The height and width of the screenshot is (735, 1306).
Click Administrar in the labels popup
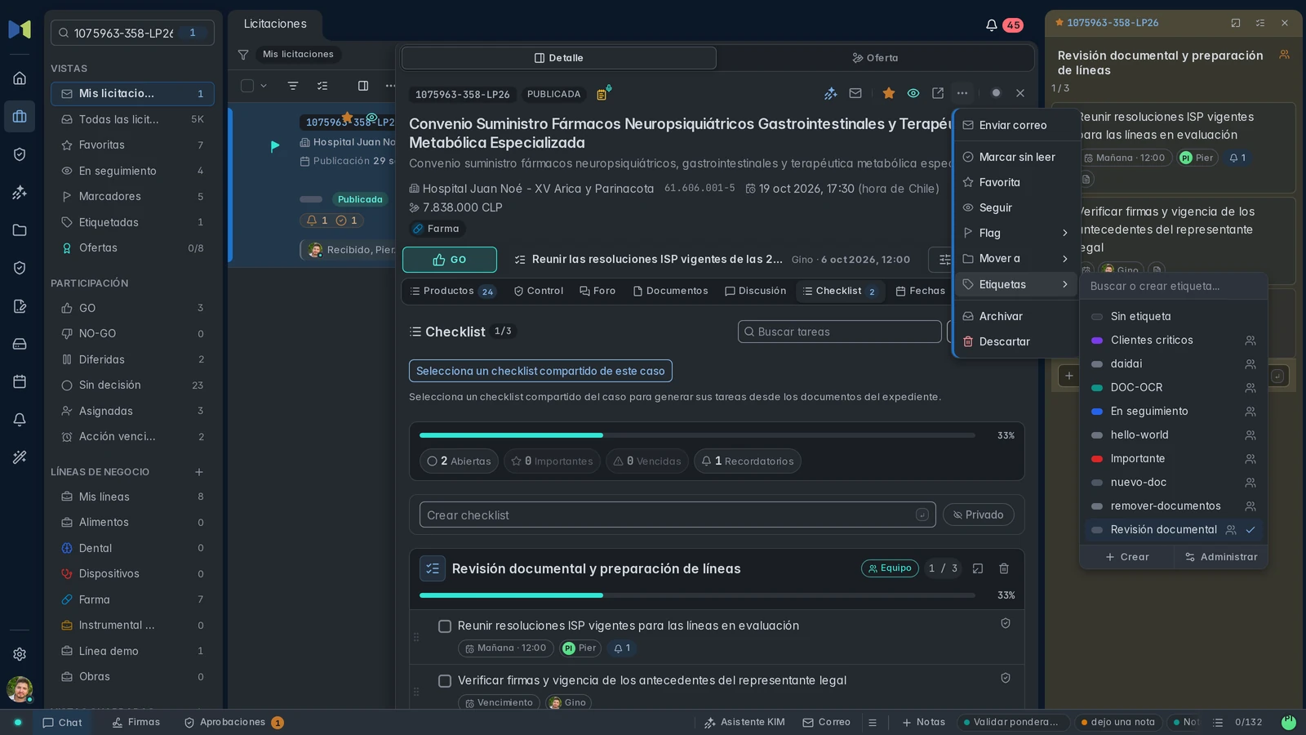click(x=1221, y=557)
